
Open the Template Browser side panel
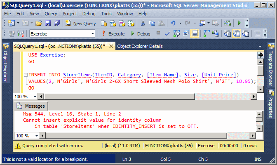tap(271, 64)
